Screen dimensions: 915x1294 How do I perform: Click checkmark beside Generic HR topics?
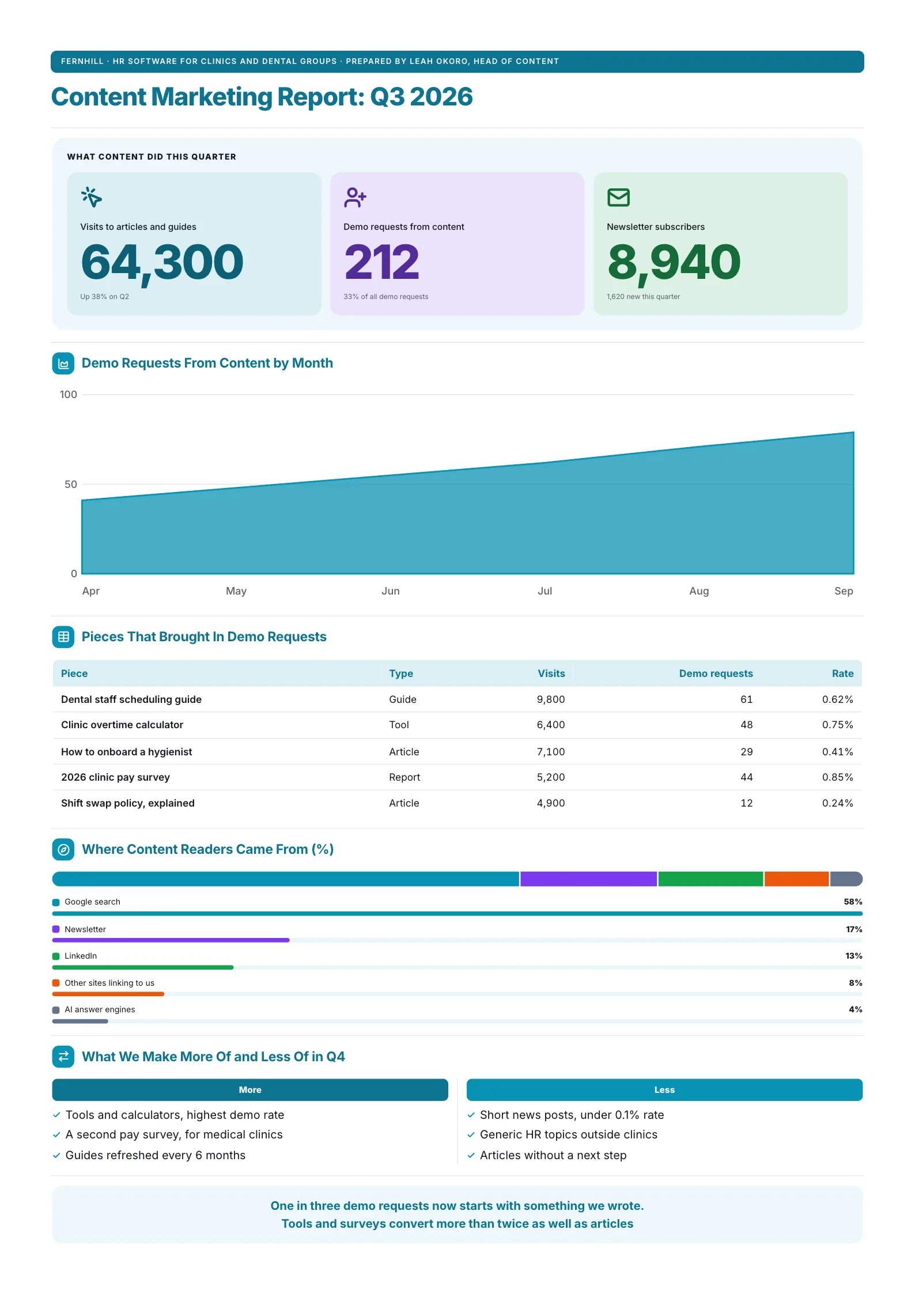pos(471,1134)
